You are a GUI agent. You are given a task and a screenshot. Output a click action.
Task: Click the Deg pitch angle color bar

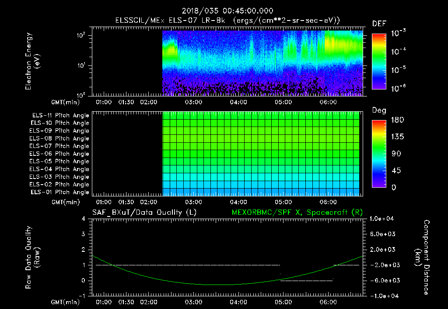point(379,154)
